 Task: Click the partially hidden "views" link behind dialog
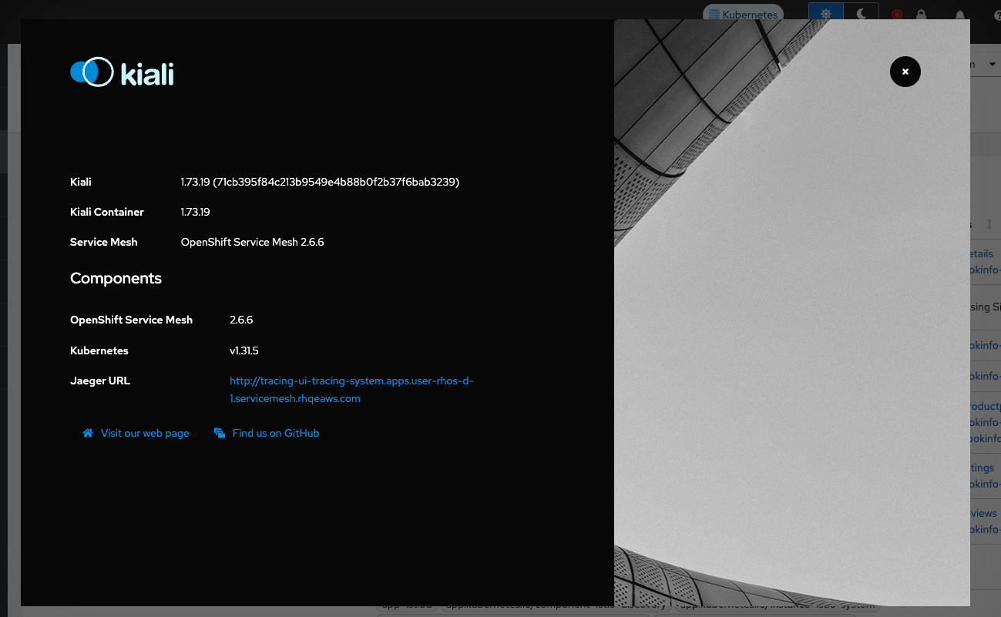tap(983, 513)
